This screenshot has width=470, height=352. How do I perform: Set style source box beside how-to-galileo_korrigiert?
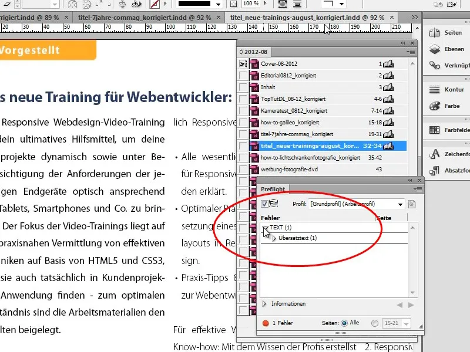point(243,123)
